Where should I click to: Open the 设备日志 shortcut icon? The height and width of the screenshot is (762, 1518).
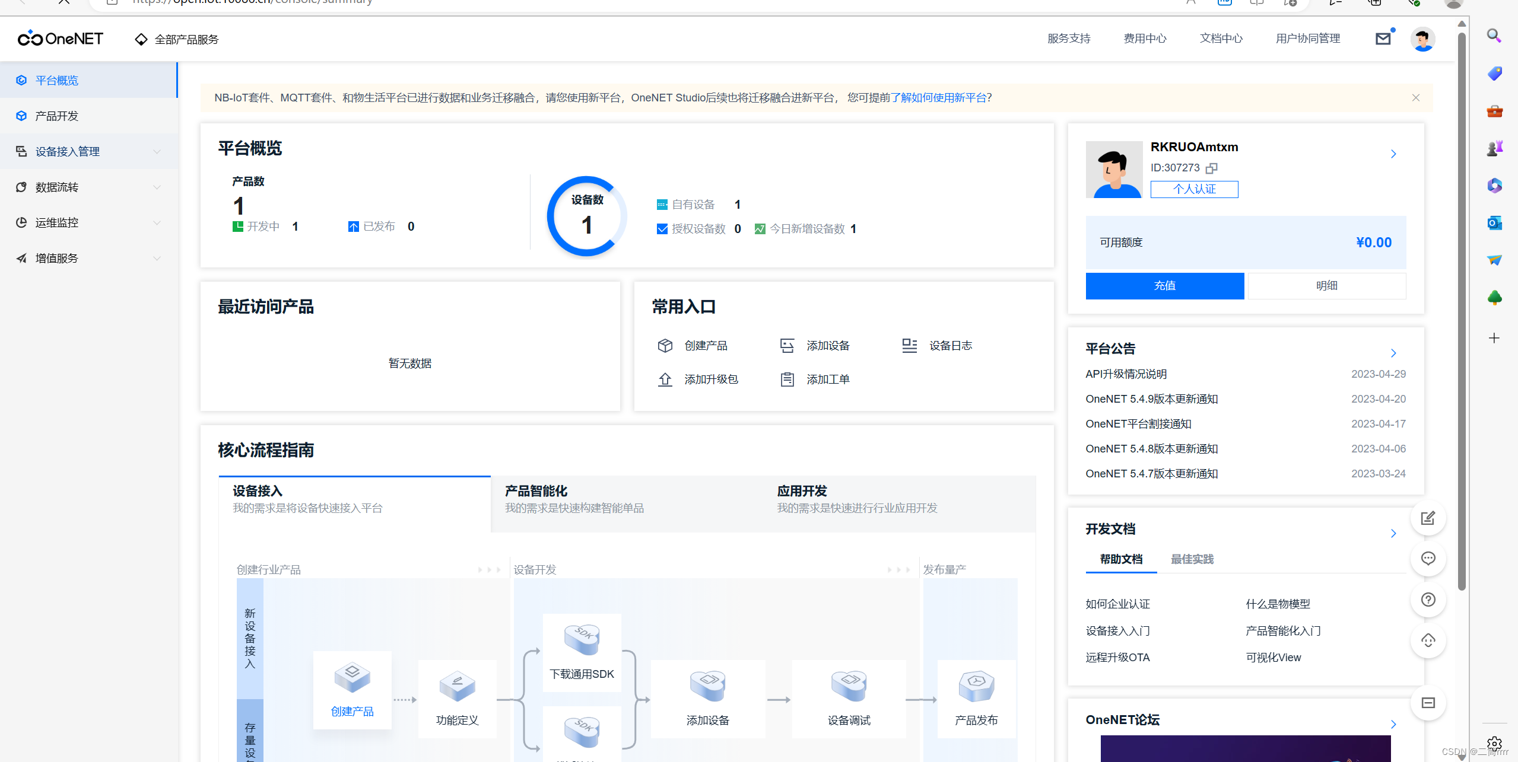909,346
